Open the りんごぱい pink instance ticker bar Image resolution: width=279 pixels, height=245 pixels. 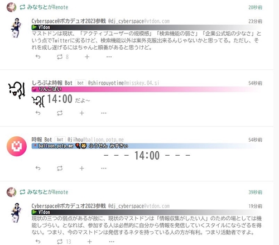[147, 89]
